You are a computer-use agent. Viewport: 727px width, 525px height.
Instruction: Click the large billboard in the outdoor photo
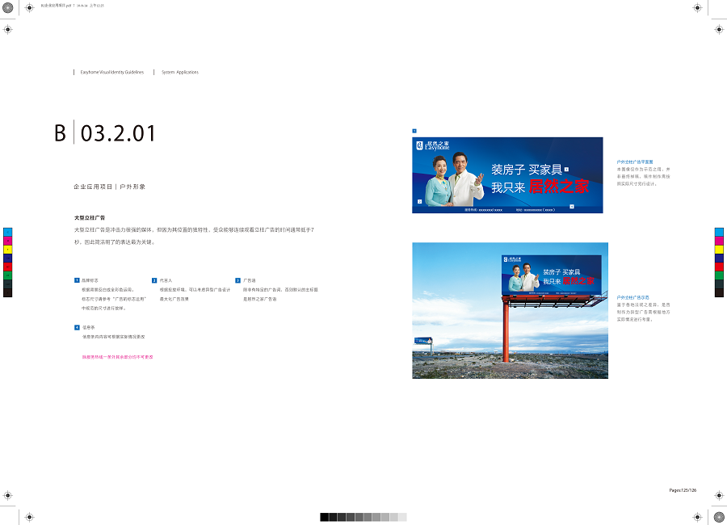(551, 275)
